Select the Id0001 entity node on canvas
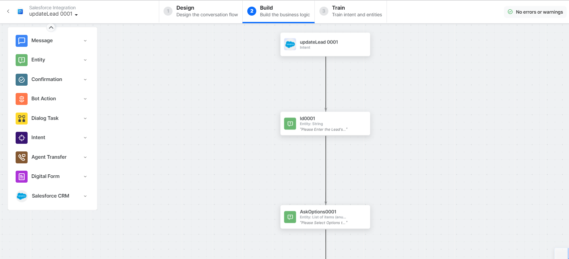 325,124
